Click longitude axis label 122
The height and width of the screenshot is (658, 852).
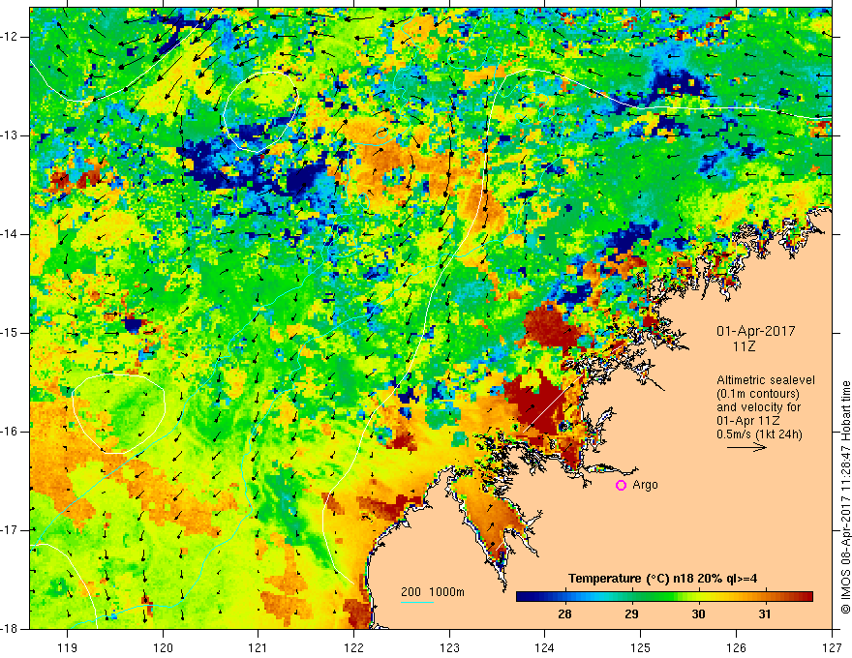point(353,647)
